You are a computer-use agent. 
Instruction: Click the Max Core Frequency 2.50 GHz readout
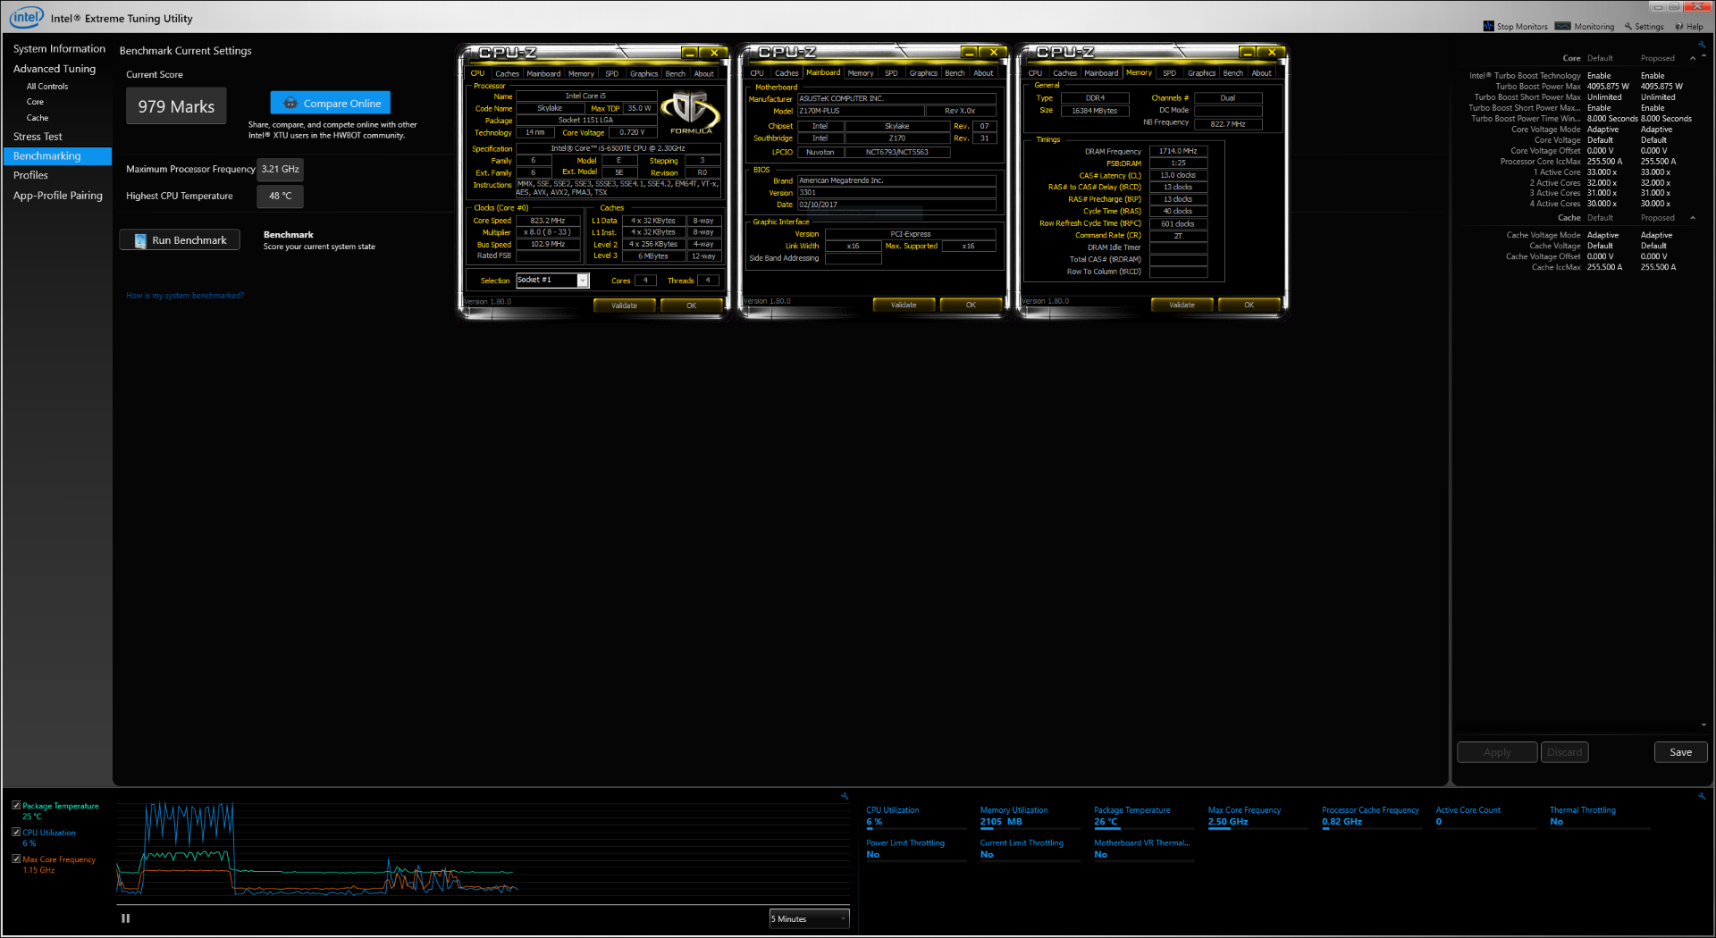pyautogui.click(x=1228, y=822)
